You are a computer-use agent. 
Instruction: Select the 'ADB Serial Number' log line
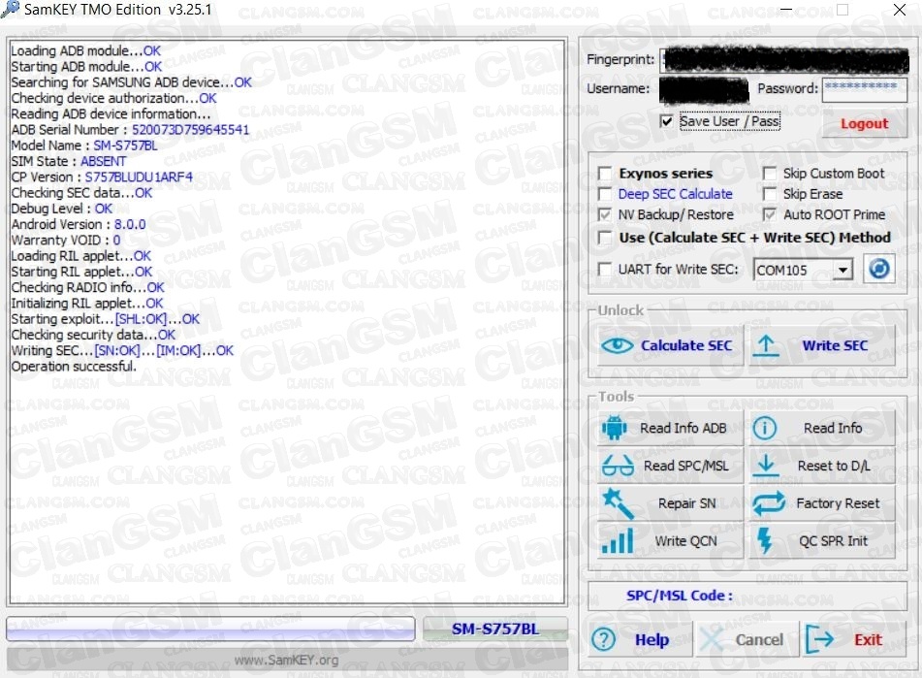click(130, 129)
